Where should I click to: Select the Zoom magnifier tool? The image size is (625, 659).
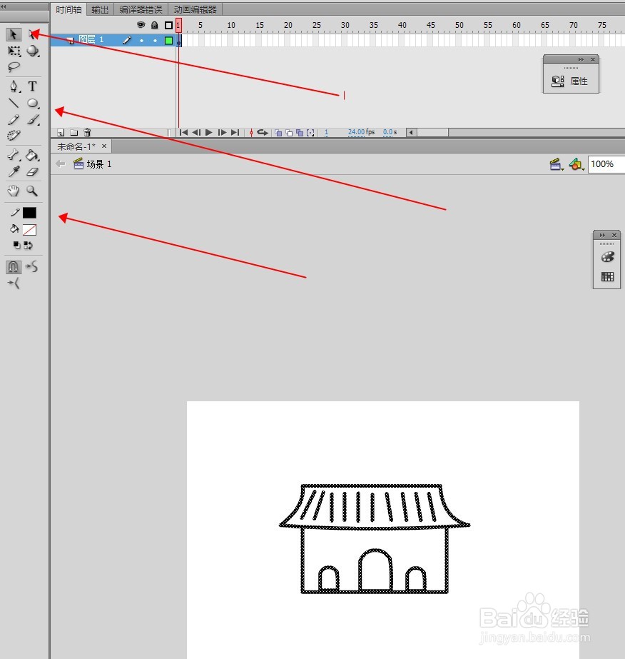point(32,191)
